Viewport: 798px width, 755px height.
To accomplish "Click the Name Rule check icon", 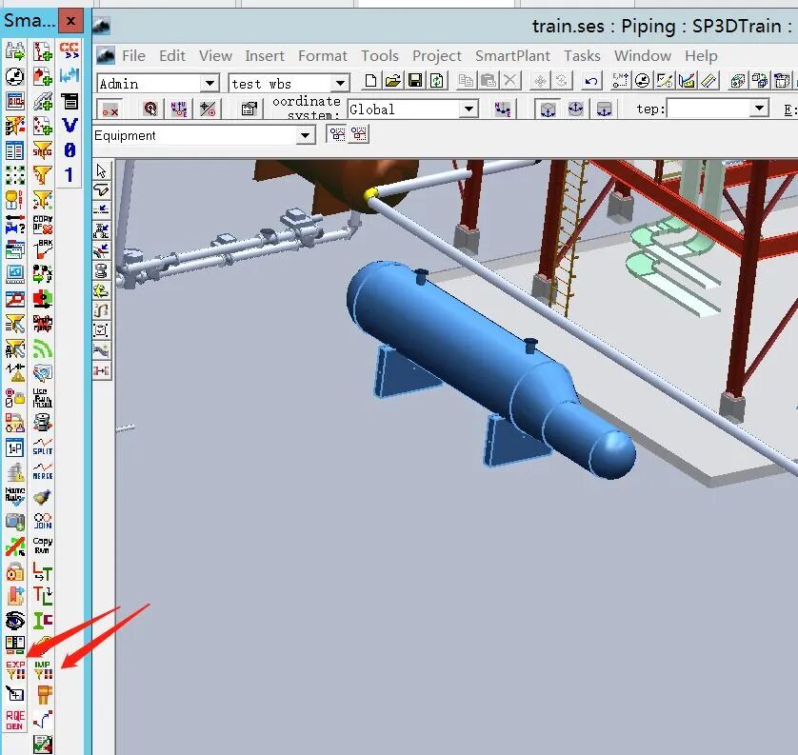I will click(x=14, y=496).
